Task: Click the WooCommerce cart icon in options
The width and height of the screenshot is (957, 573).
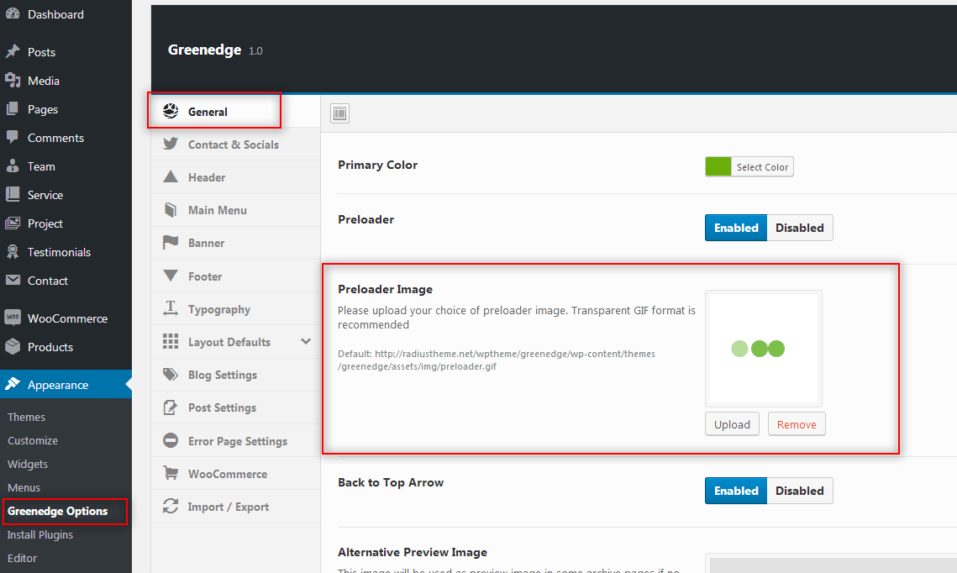Action: 171,474
